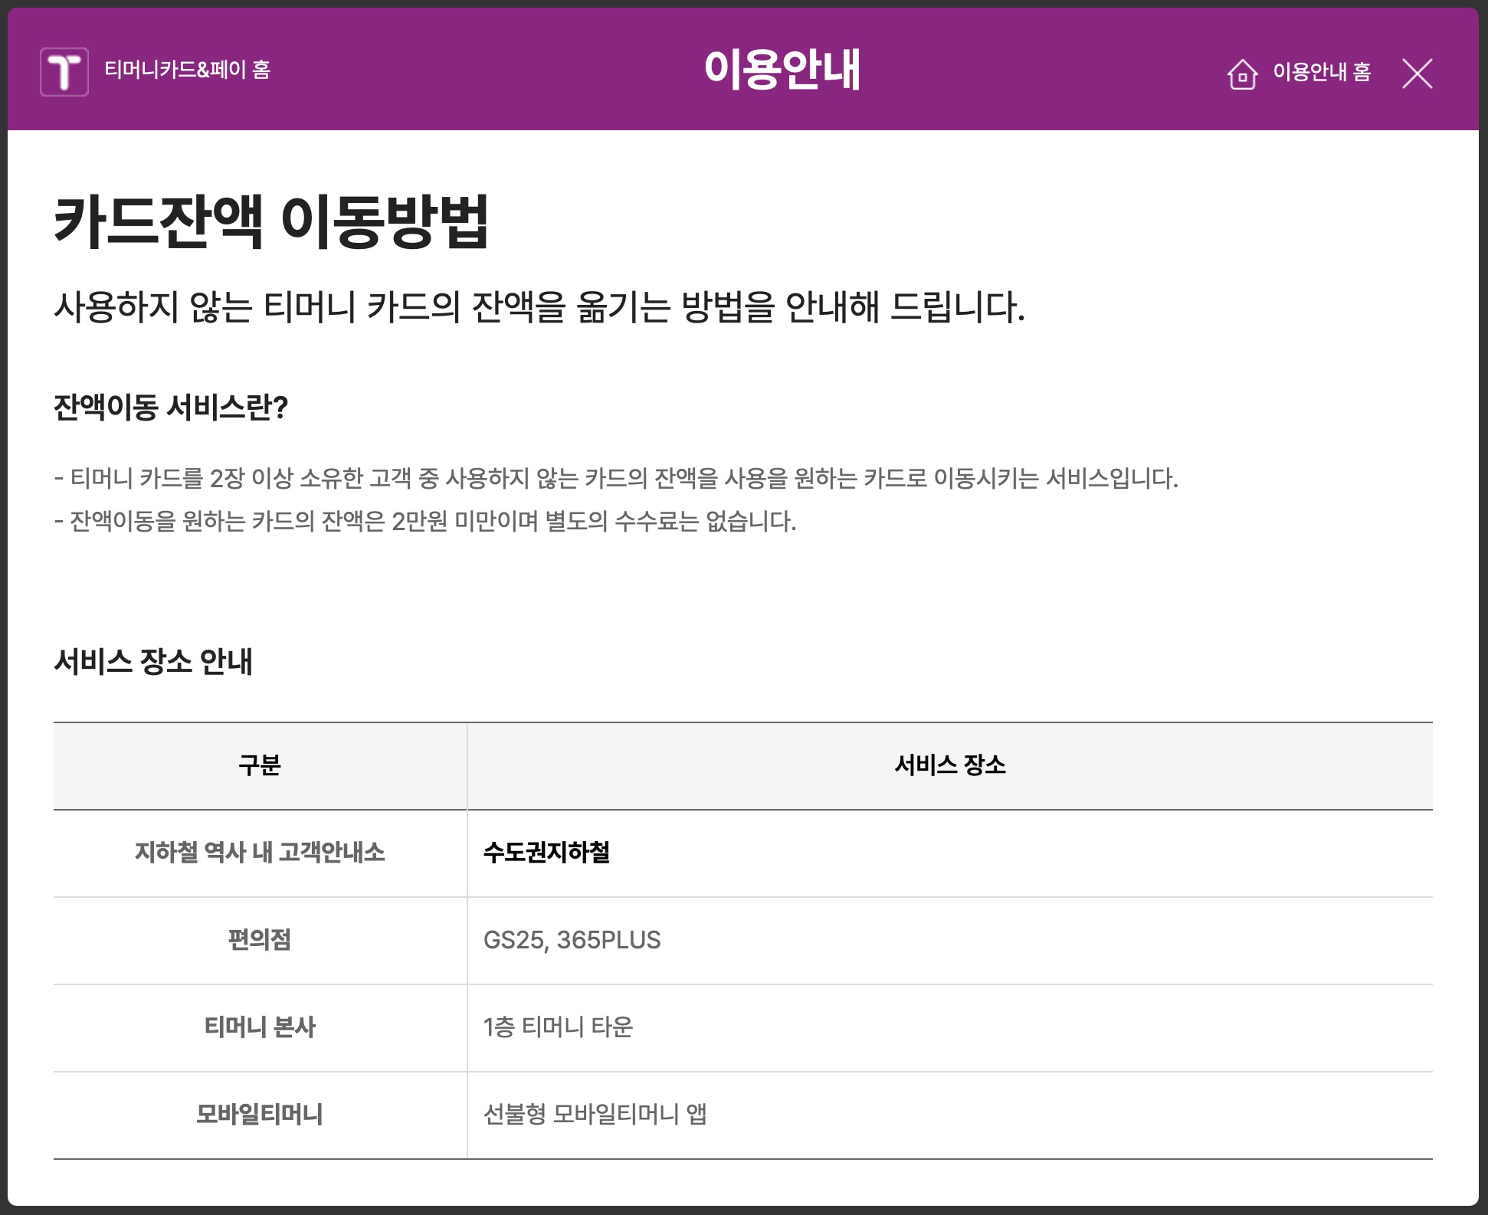Viewport: 1488px width, 1215px height.
Task: Click the sentence about 2만원 미만 잔액
Action: [425, 522]
